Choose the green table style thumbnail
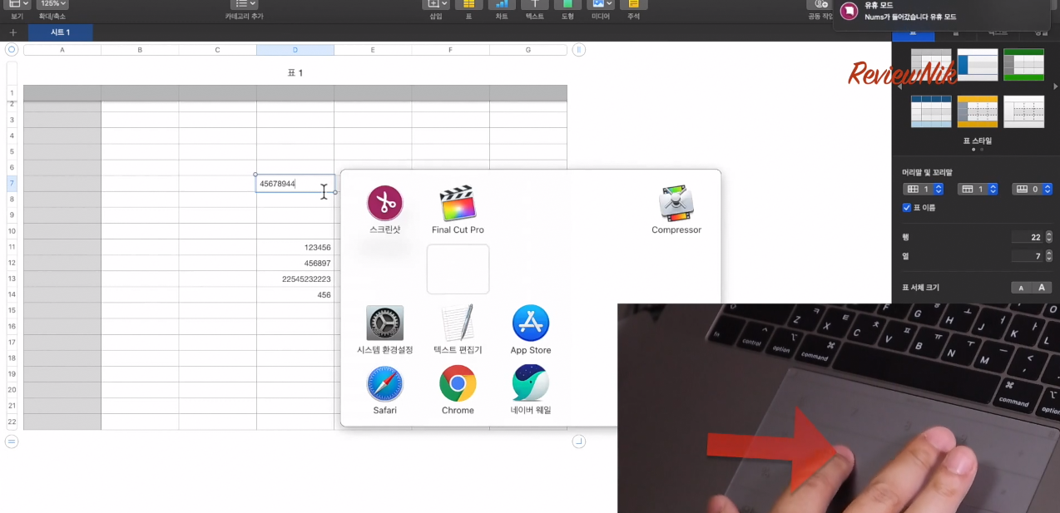This screenshot has width=1060, height=513. coord(1023,65)
